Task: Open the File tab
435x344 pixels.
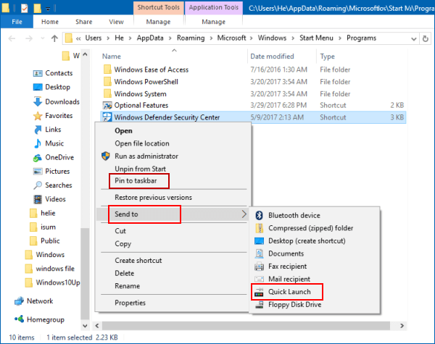Action: coord(17,22)
